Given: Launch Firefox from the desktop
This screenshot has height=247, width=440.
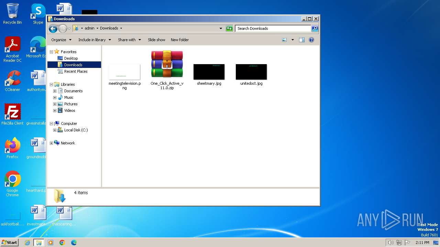Looking at the screenshot, I should point(12,148).
